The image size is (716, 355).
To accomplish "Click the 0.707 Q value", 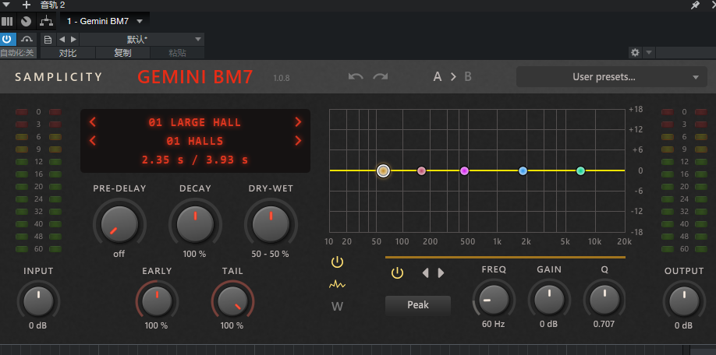I will 604,325.
